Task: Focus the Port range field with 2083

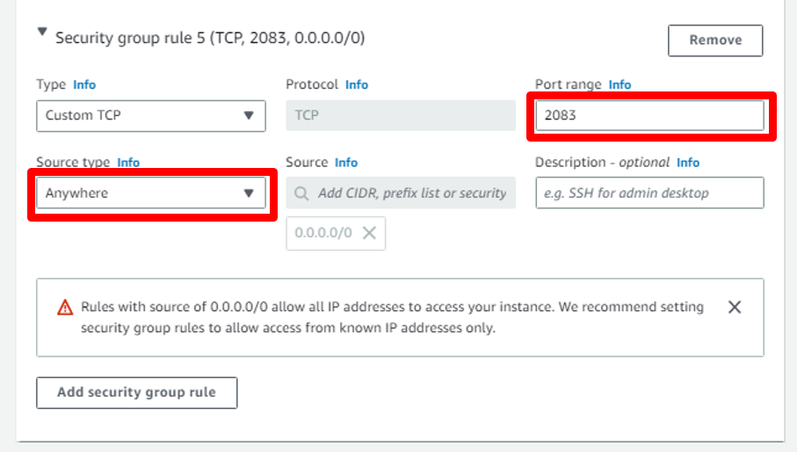Action: (x=649, y=115)
